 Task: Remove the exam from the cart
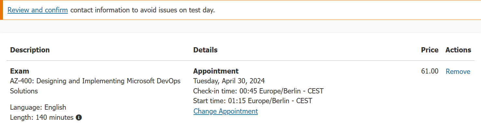click(458, 72)
